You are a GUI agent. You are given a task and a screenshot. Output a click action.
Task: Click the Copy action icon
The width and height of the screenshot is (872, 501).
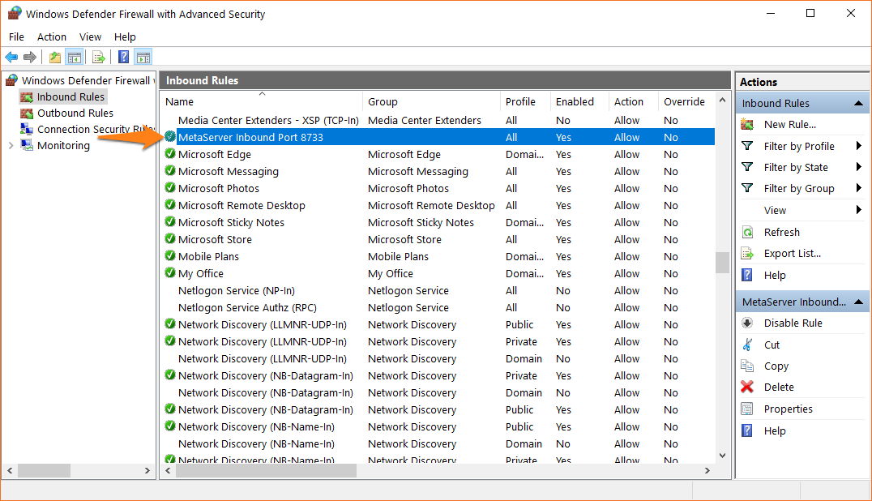coord(747,366)
